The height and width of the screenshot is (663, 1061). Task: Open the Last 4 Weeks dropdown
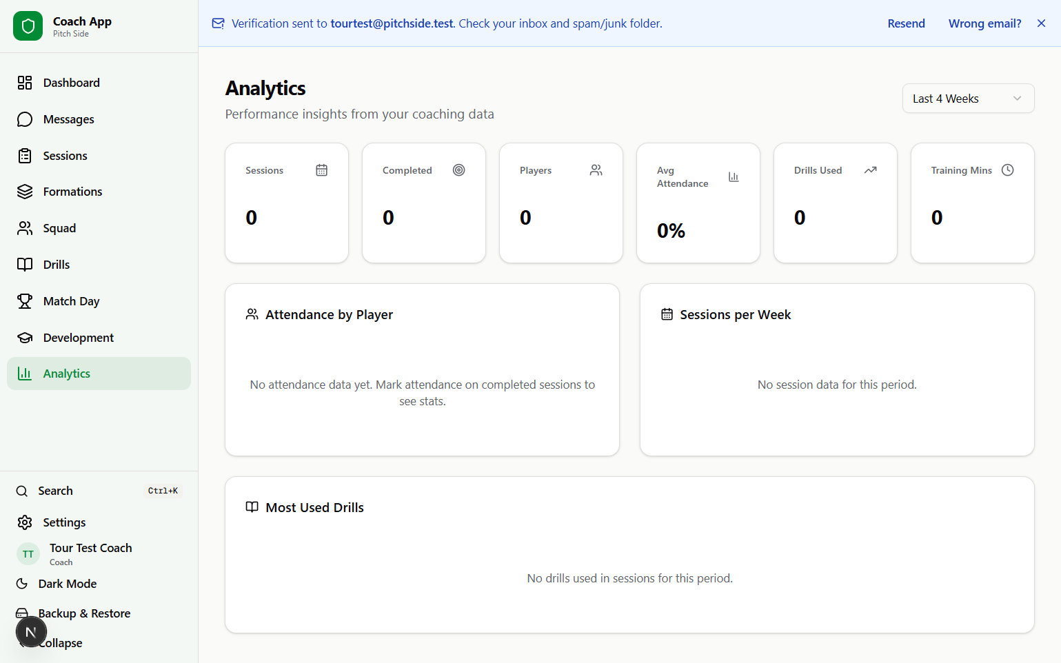[x=967, y=99]
